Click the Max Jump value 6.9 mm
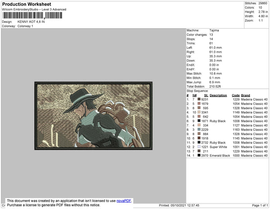Screen dimensions: 270x209 click(215, 82)
